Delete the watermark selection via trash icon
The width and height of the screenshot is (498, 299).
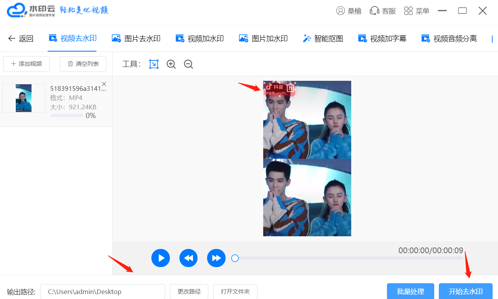tap(290, 88)
